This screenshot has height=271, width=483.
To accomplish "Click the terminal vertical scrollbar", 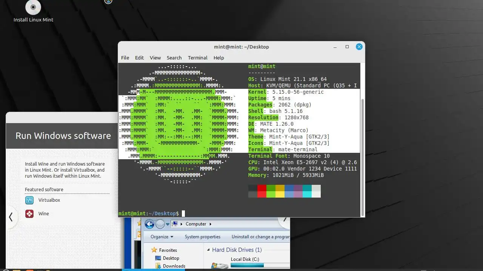I will coord(363,157).
